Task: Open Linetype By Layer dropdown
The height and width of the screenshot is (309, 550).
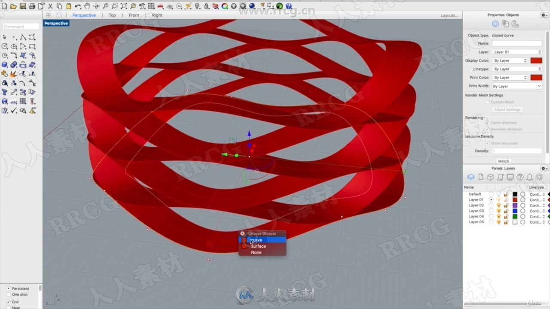Action: coord(517,69)
